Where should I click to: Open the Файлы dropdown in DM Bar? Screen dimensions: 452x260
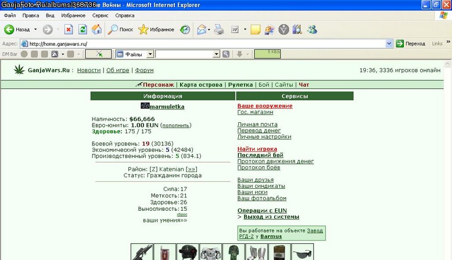coord(150,54)
